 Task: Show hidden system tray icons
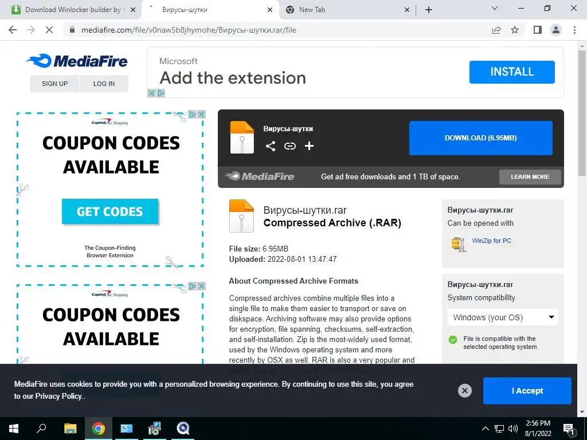(485, 429)
